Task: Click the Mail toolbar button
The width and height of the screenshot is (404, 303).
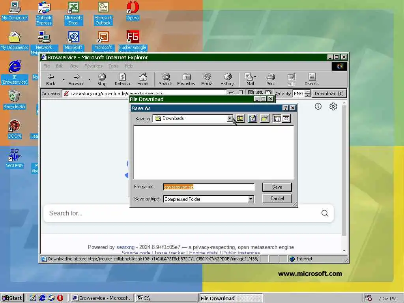Action: pyautogui.click(x=249, y=79)
